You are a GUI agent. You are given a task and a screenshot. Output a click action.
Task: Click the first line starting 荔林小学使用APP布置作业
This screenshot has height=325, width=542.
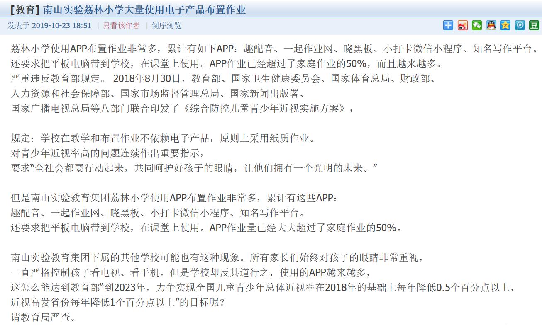pos(274,49)
